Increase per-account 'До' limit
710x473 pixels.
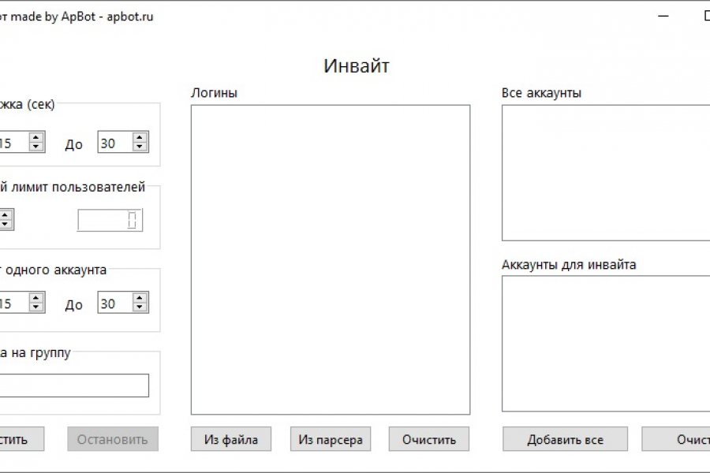click(140, 298)
